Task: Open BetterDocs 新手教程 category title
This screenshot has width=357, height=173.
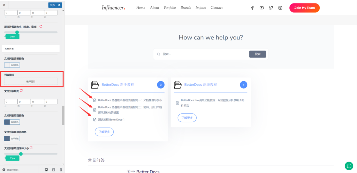Action: [x=118, y=85]
